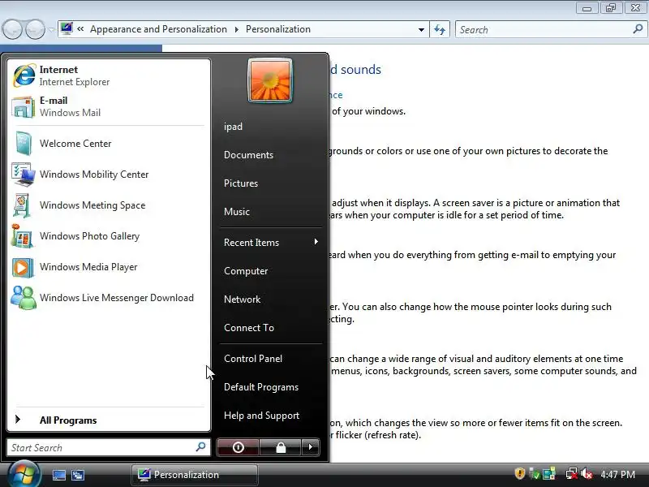Open Default Programs from Start menu
Image resolution: width=649 pixels, height=487 pixels.
pos(261,387)
